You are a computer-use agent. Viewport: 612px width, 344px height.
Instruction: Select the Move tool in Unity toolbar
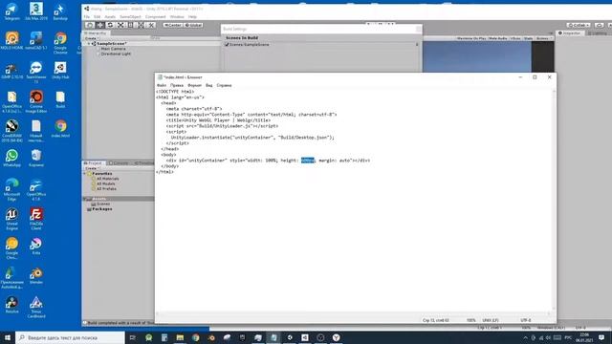coord(99,25)
